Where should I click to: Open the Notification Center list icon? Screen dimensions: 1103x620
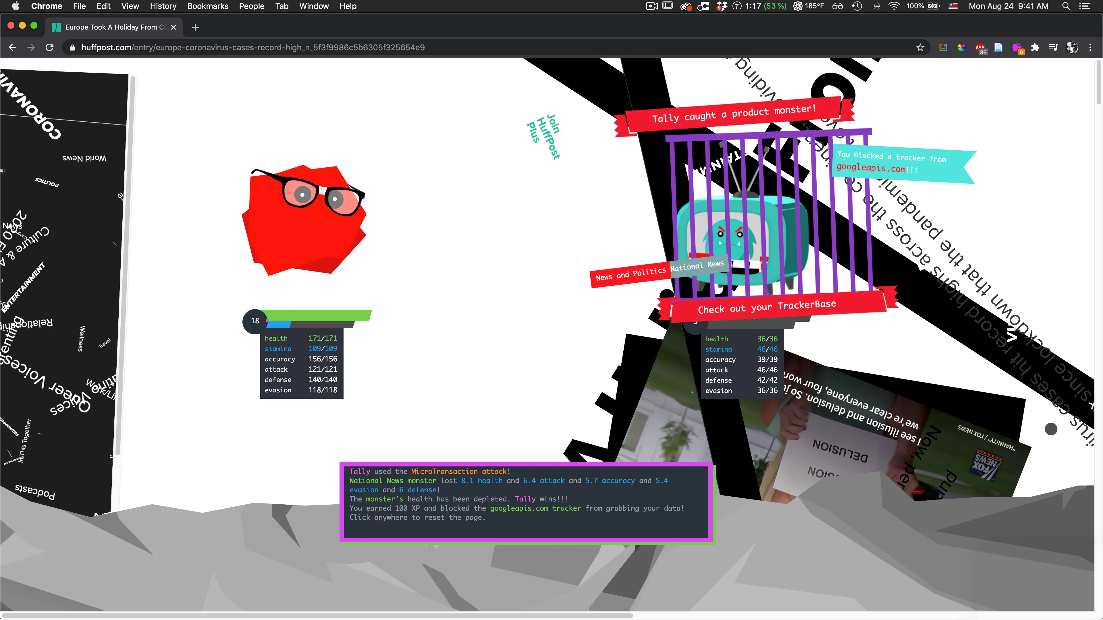1084,6
